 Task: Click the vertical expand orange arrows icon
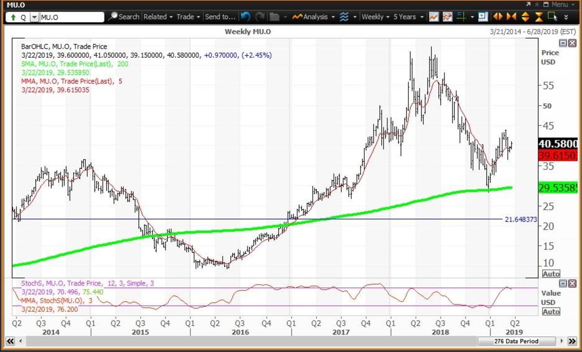tap(525, 17)
